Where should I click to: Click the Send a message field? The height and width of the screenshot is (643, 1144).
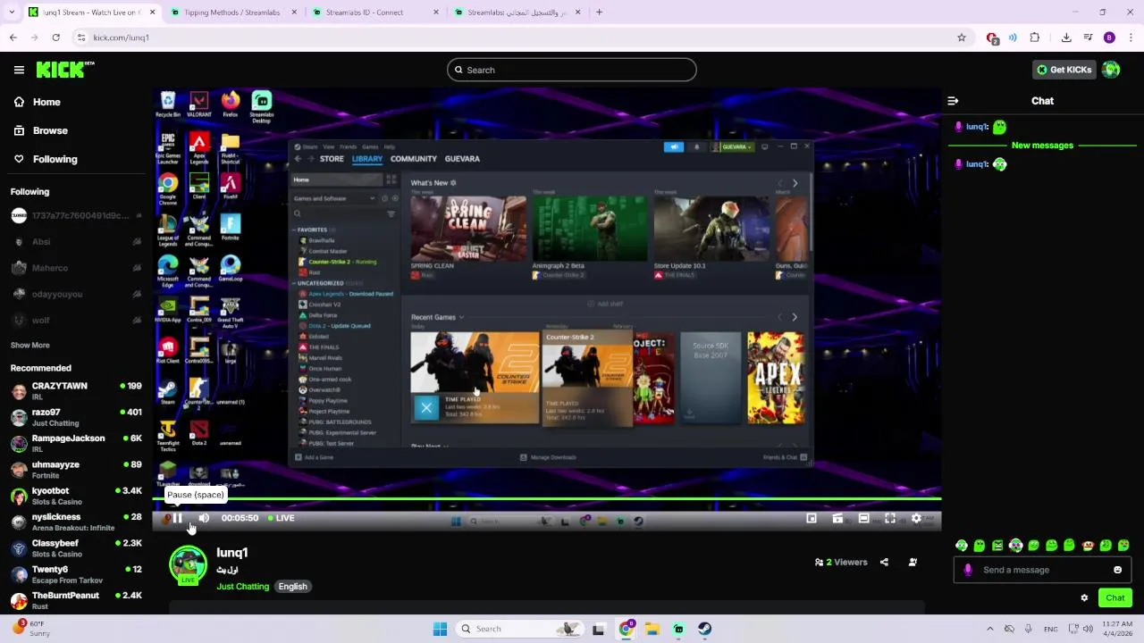click(x=1043, y=570)
